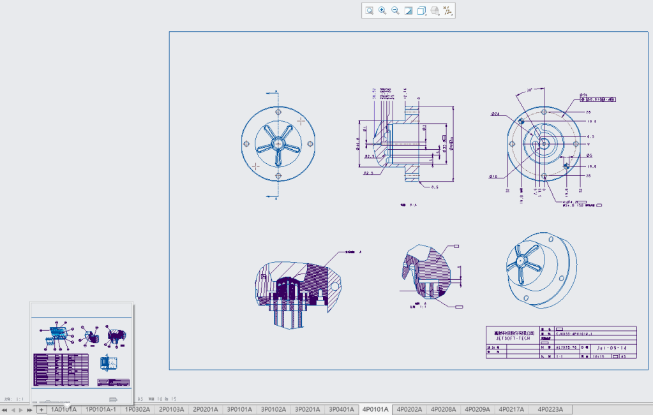The image size is (653, 415).
Task: Click the Repaint screen icon
Action: click(409, 10)
